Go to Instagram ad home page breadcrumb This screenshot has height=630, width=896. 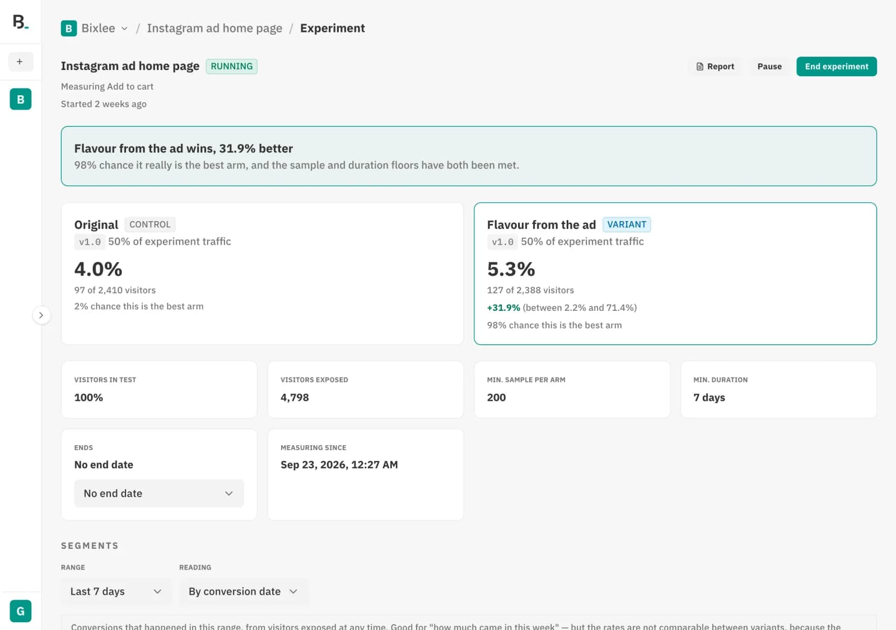click(214, 29)
